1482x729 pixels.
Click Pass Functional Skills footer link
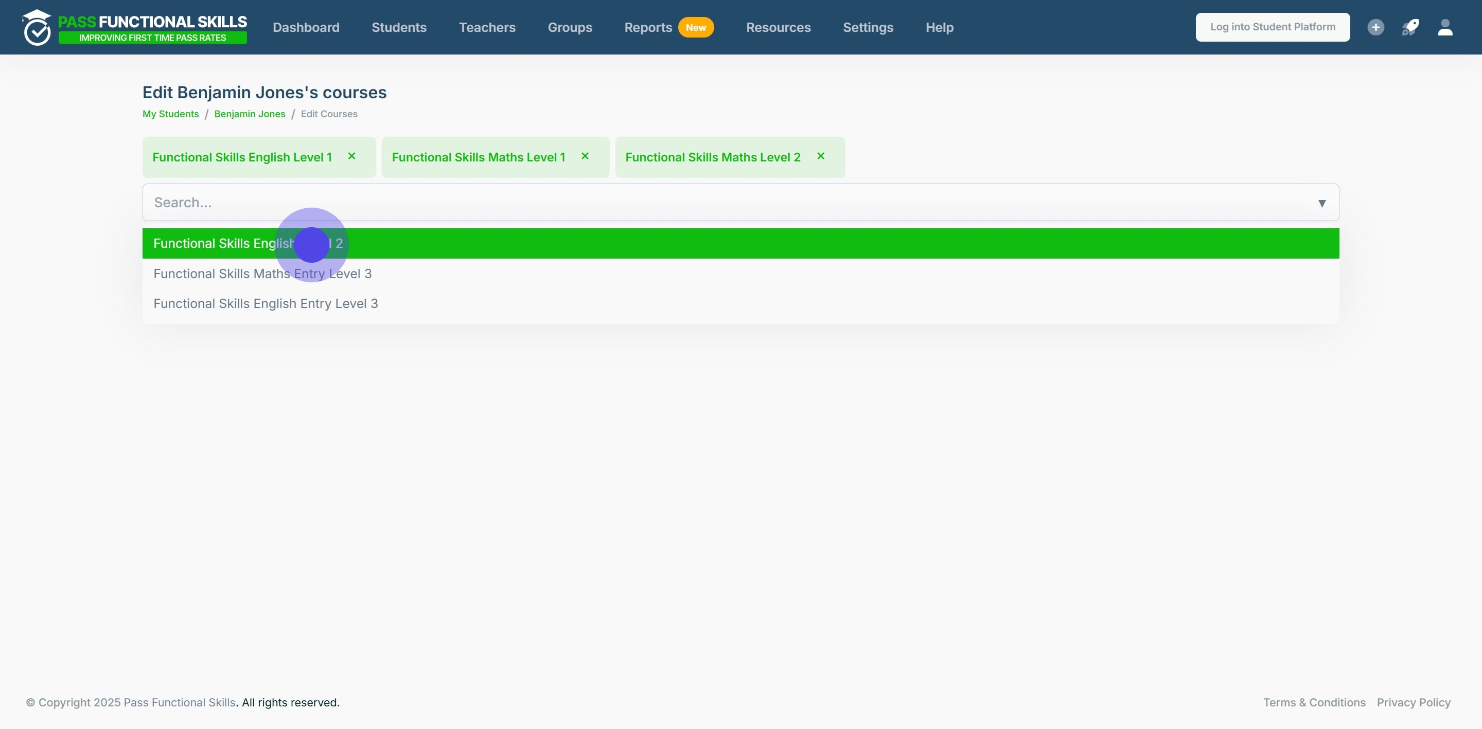click(x=180, y=702)
